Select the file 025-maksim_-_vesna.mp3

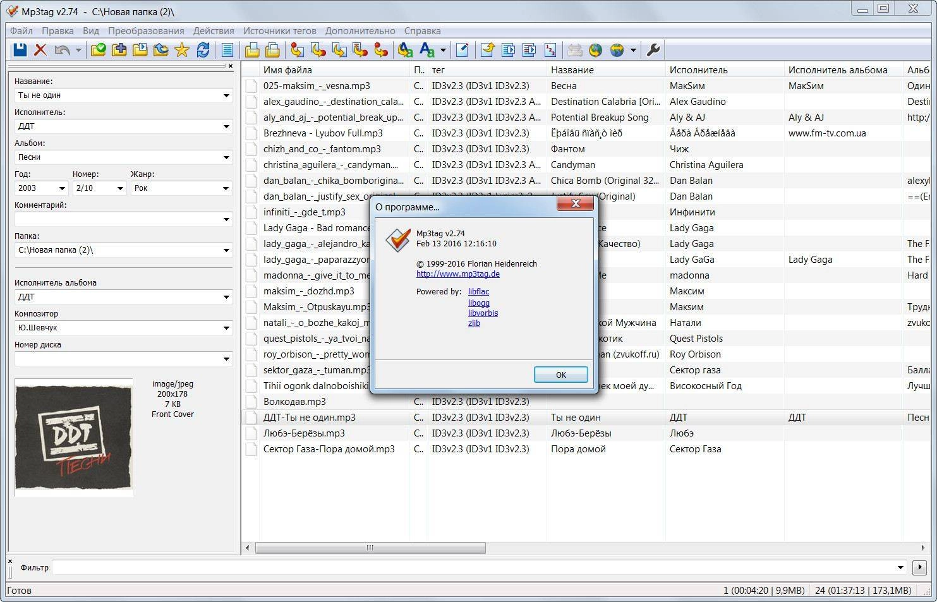(317, 86)
